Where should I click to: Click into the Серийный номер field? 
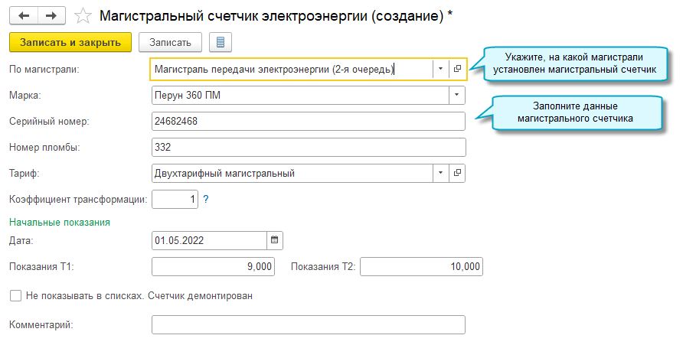coord(309,122)
